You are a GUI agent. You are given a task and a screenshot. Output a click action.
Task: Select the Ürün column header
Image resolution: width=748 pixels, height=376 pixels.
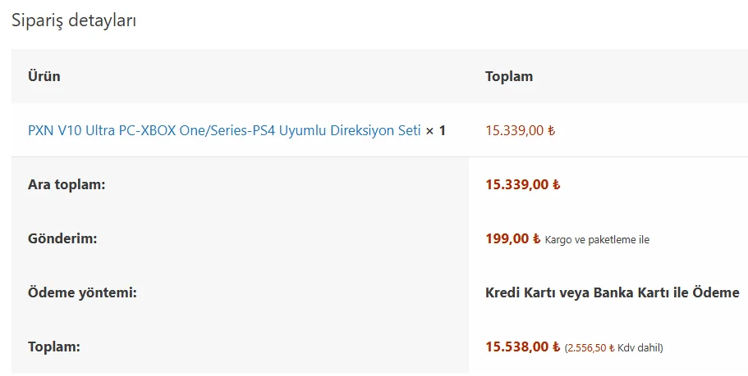44,76
